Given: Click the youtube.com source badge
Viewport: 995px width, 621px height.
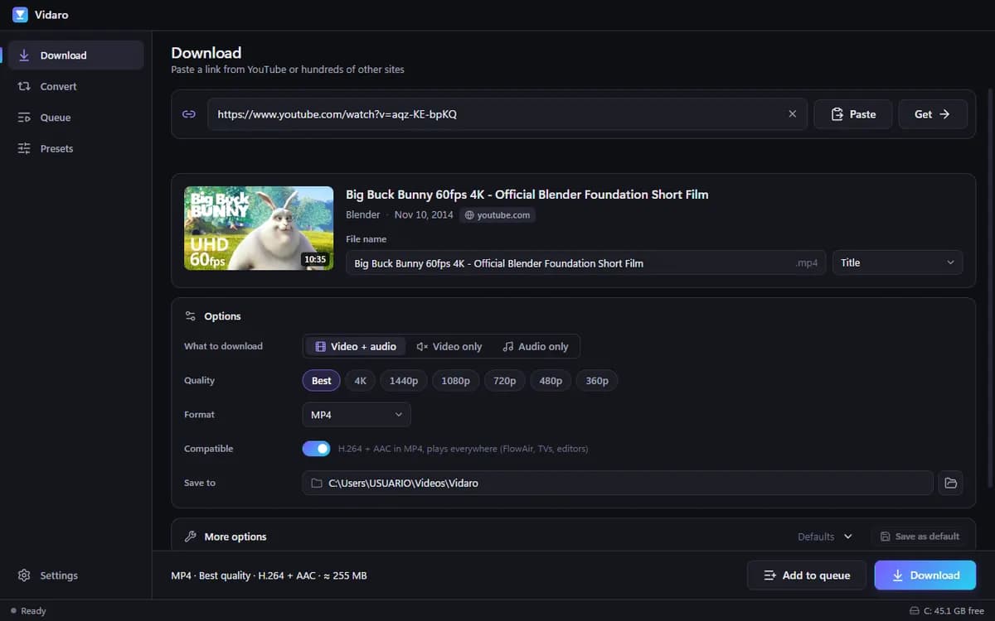Looking at the screenshot, I should click(x=498, y=215).
